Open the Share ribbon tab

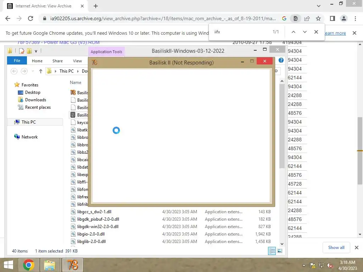(x=57, y=61)
